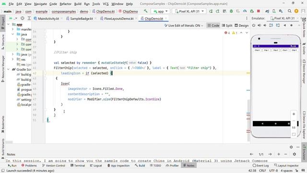Toggle the Resource Manager sidebar button
Image resolution: width=307 pixels, height=173 pixels.
tap(3, 69)
